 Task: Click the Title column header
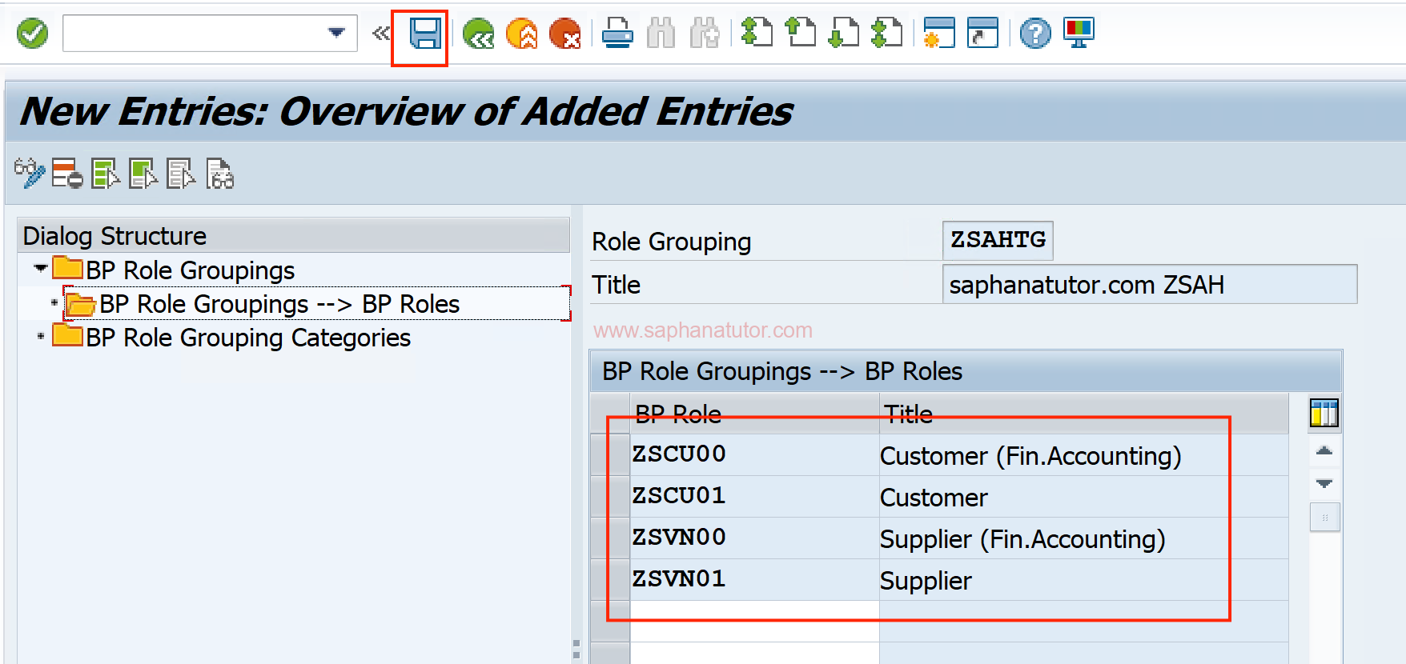[x=1084, y=414]
